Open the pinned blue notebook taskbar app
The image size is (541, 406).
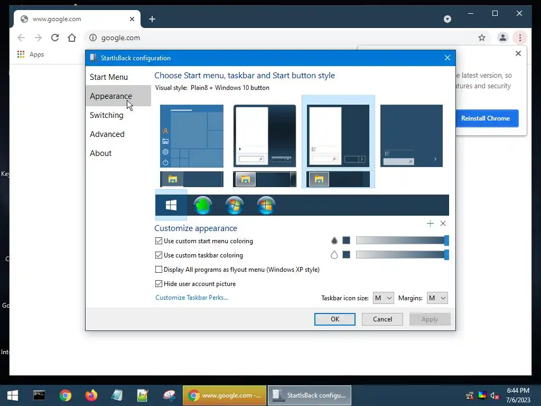117,395
